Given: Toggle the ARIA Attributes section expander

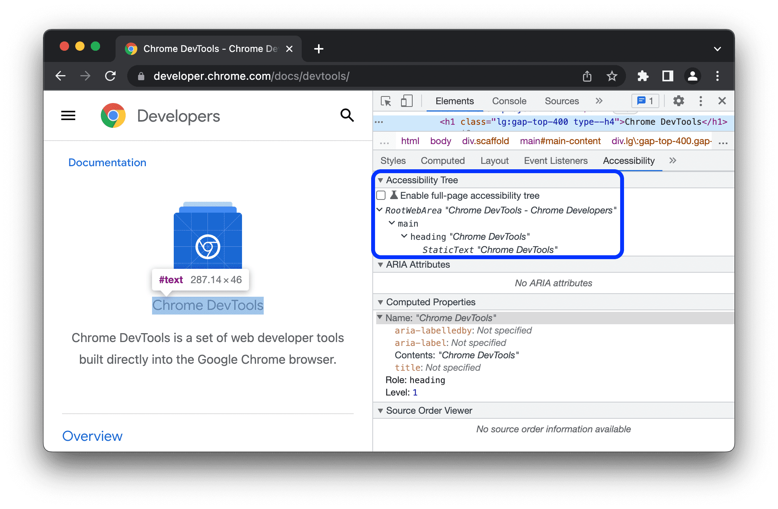Looking at the screenshot, I should (380, 265).
